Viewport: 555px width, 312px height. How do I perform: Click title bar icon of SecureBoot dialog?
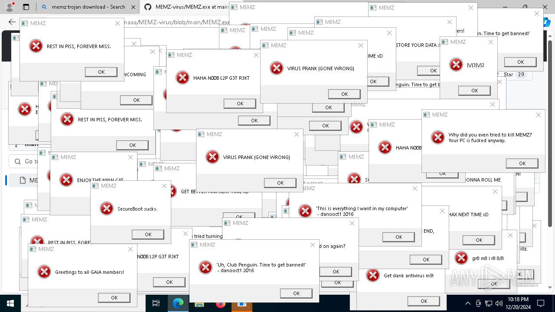click(x=95, y=186)
